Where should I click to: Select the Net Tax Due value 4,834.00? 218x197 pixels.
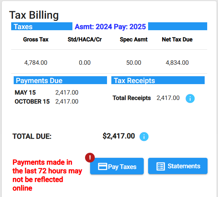pyautogui.click(x=177, y=63)
